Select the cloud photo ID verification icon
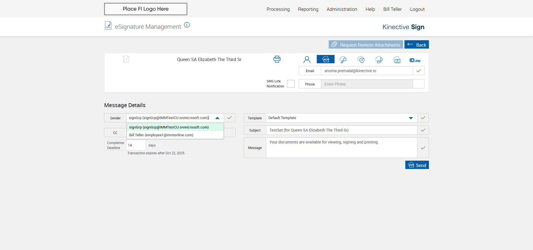 coord(397,60)
